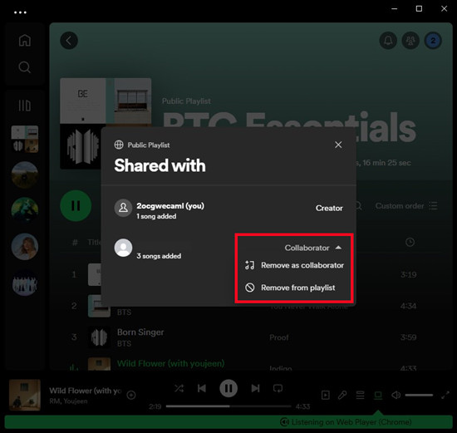
Task: Go to Home in the sidebar
Action: tap(24, 40)
